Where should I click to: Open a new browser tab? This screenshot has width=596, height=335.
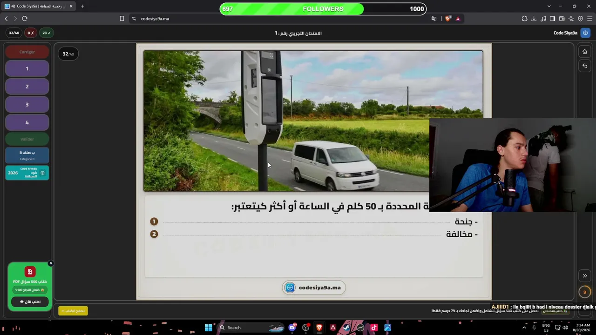82,6
